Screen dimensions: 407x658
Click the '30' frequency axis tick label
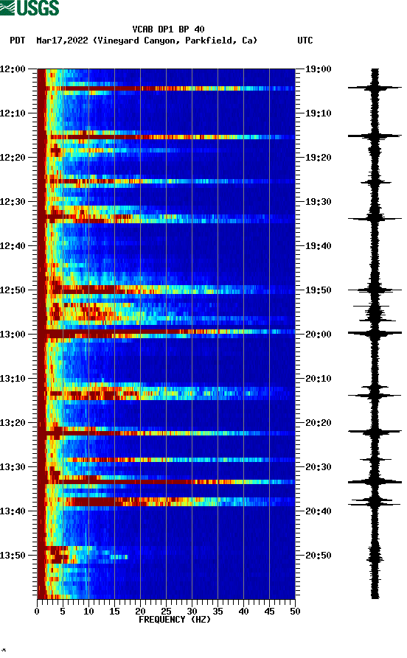[192, 612]
